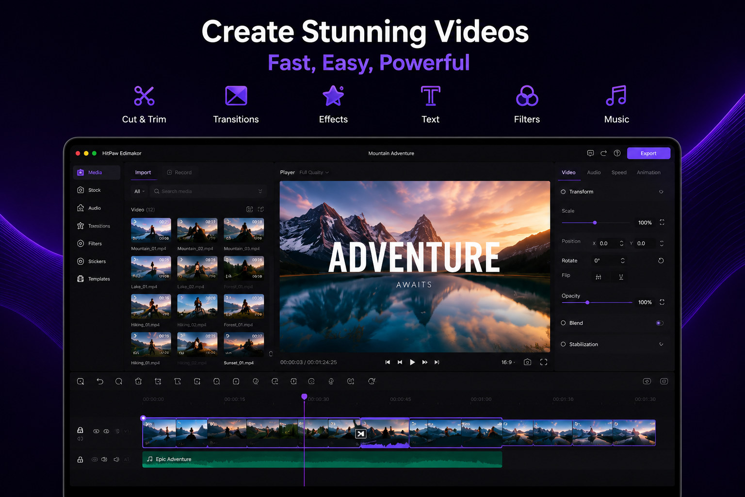Select the crop tool in timeline toolbar
Screen dimensions: 745x497
(x=158, y=381)
